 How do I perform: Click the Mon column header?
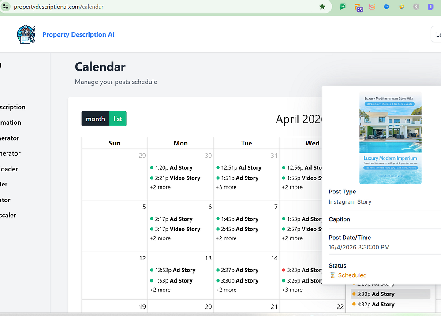(x=180, y=143)
